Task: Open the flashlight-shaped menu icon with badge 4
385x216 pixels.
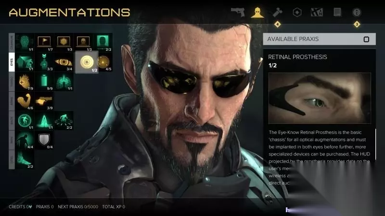Action: click(278, 12)
